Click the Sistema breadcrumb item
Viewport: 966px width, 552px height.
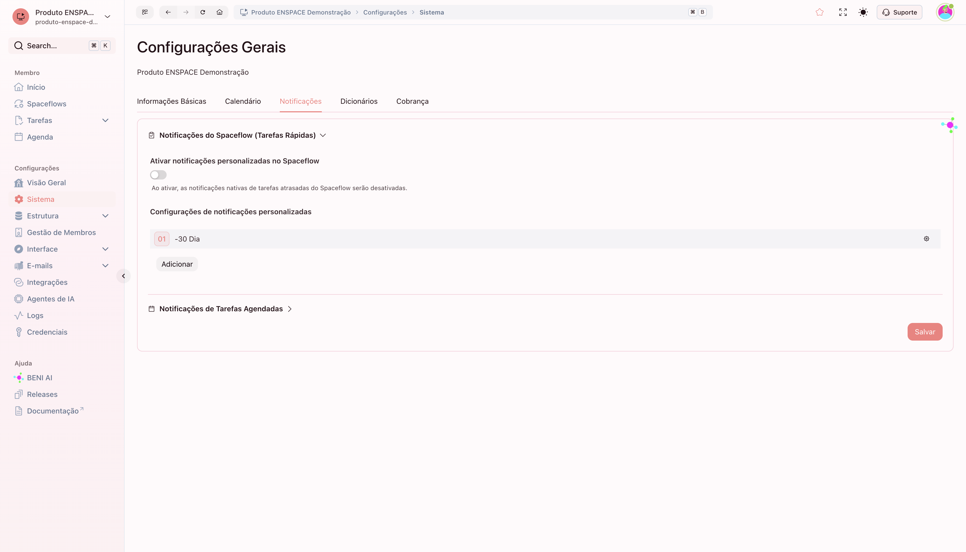pos(432,12)
